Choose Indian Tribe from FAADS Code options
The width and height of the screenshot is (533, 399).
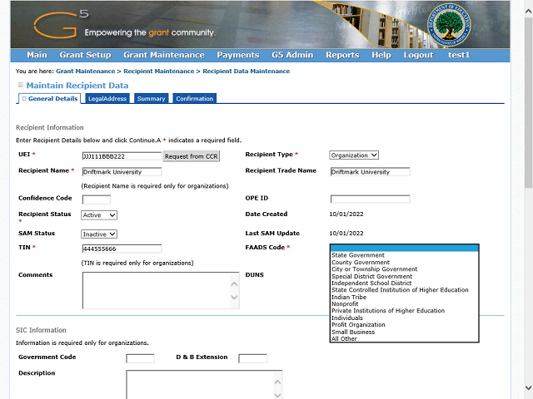[350, 297]
